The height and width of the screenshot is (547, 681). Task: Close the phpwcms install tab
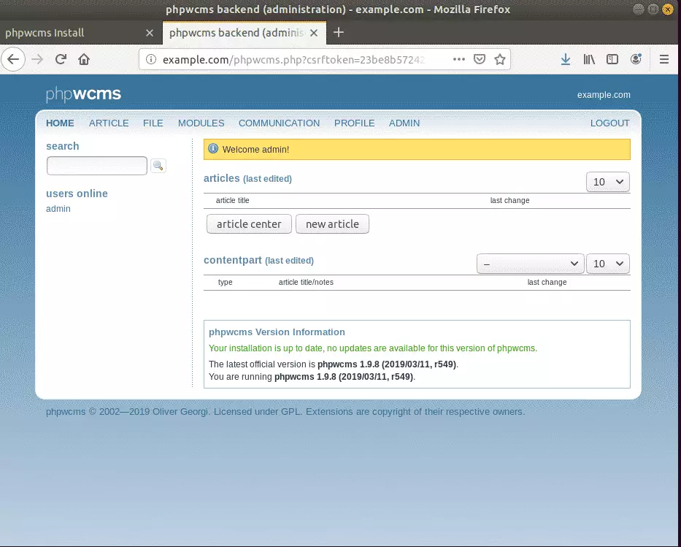150,33
